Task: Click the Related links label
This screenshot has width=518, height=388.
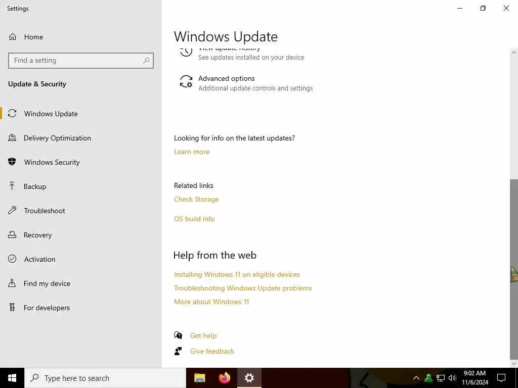Action: (194, 186)
